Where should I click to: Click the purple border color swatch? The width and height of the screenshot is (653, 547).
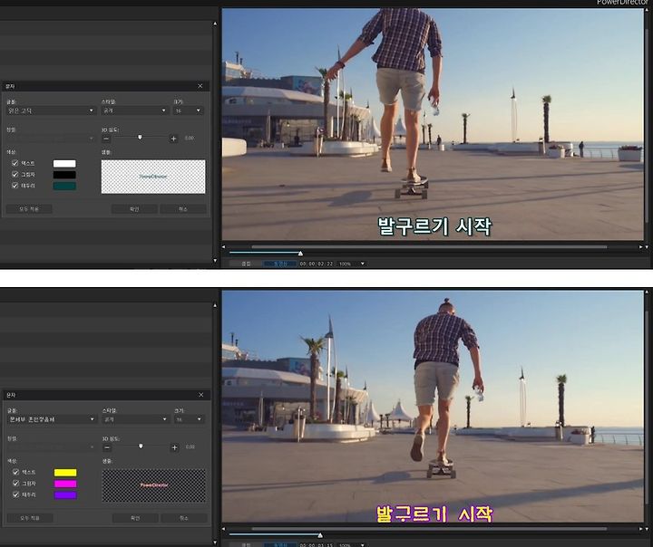pyautogui.click(x=65, y=495)
